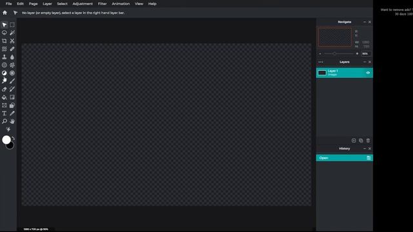Select the Text tool
Screen dimensions: 413x232
click(x=5, y=113)
